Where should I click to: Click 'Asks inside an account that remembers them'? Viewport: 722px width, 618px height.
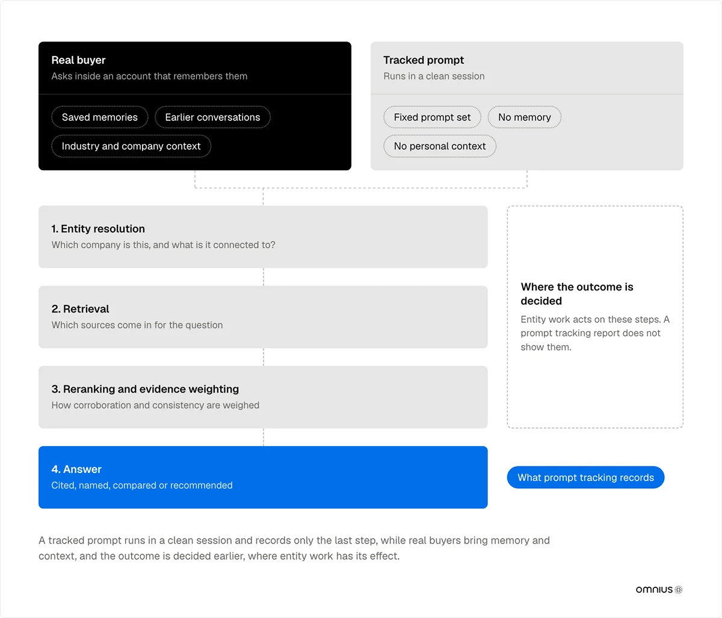click(149, 76)
